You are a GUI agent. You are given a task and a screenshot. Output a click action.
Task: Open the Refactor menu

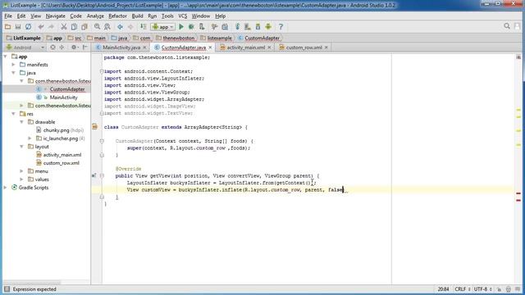pyautogui.click(x=117, y=16)
